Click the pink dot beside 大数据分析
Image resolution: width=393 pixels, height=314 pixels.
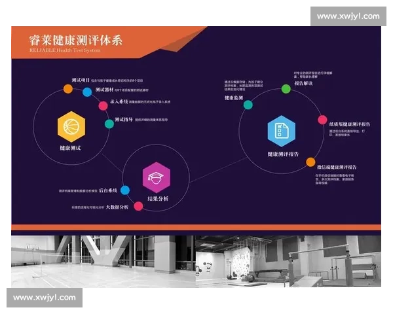(138, 206)
